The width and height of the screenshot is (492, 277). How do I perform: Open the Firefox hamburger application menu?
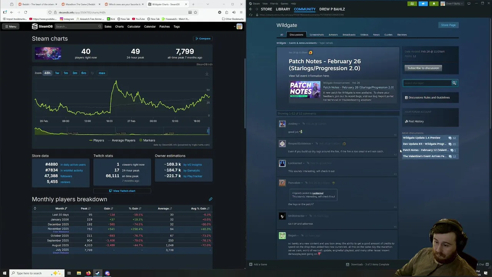[x=241, y=12]
